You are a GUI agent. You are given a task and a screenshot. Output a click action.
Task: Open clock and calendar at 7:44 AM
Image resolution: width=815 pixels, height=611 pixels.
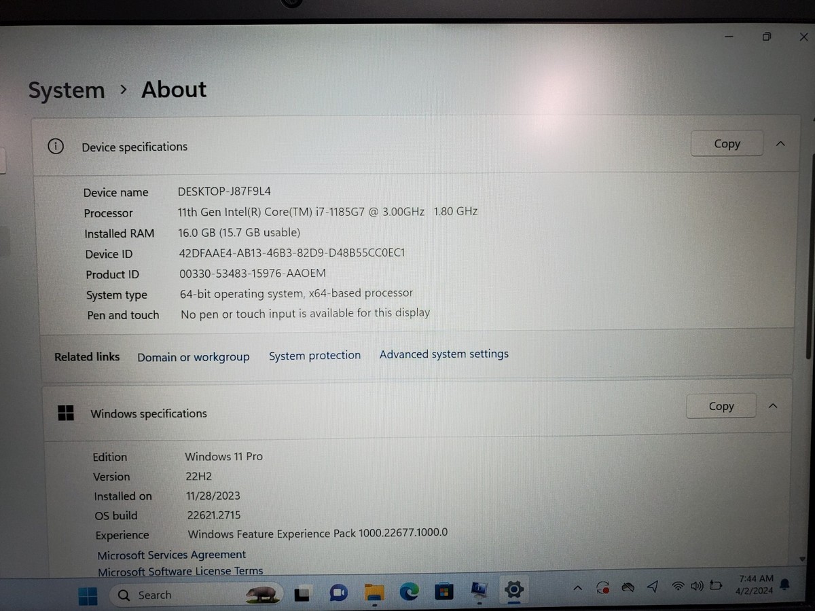755,584
